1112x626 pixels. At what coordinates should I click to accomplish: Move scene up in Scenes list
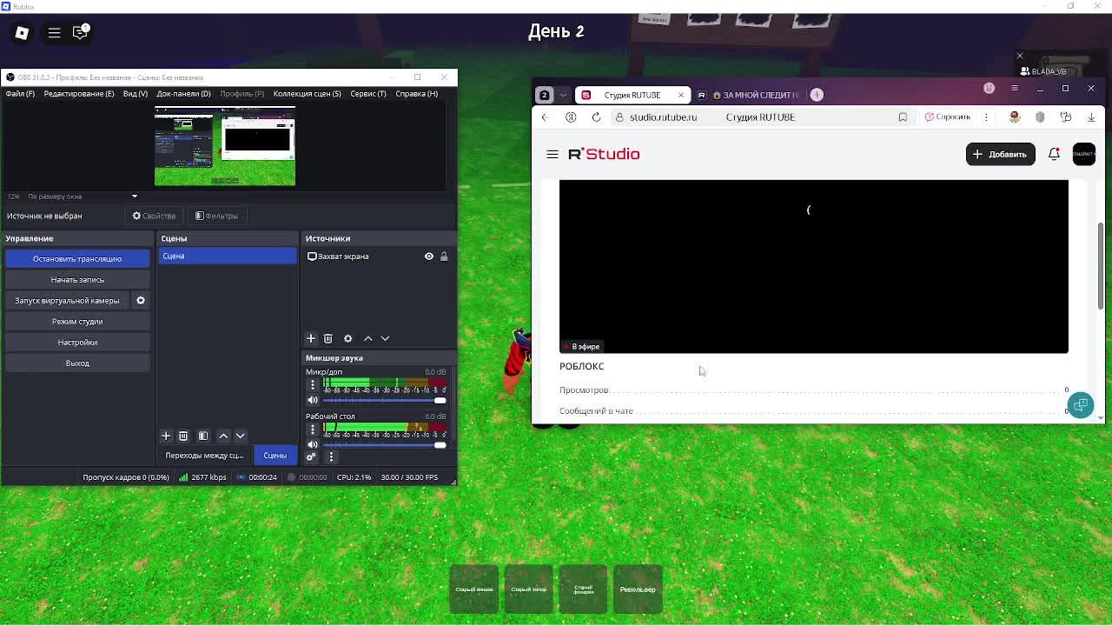tap(223, 436)
